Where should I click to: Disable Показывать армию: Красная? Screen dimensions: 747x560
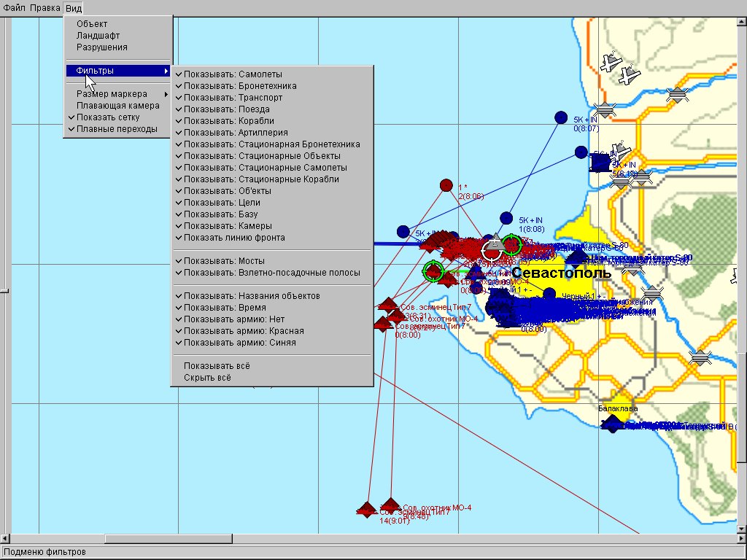tap(244, 331)
